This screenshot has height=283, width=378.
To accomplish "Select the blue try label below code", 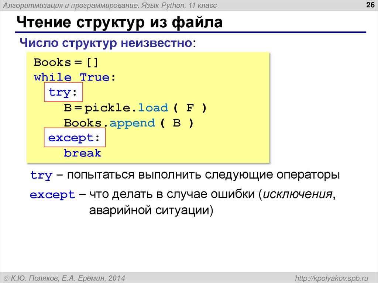I will pos(41,176).
